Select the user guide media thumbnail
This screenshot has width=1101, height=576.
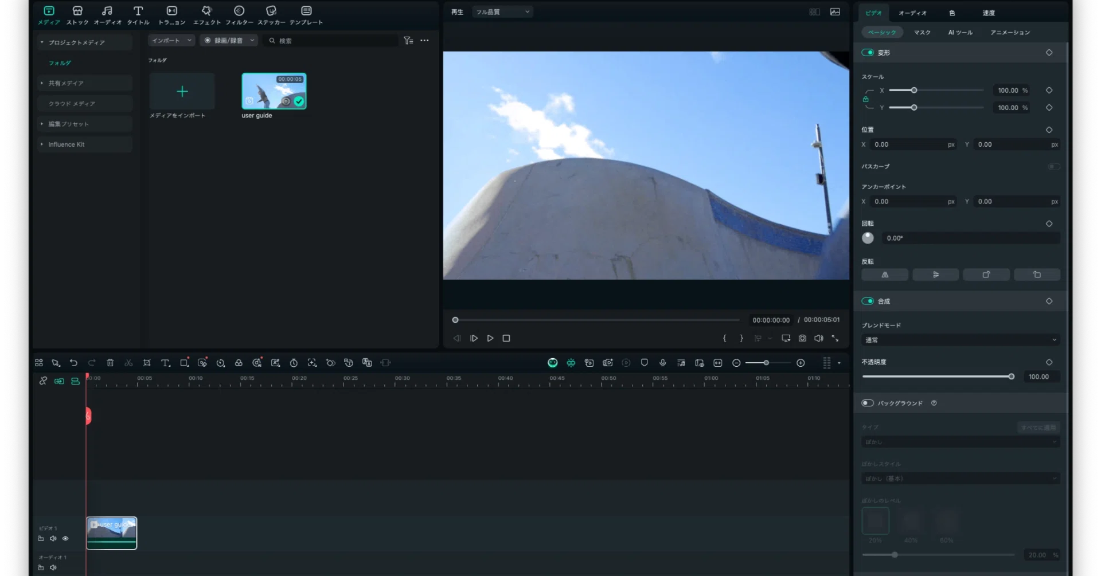tap(274, 91)
